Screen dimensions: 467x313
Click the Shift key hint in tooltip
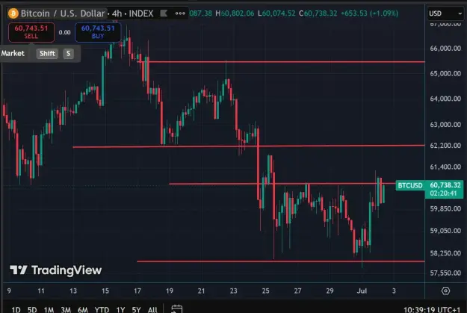[x=47, y=53]
